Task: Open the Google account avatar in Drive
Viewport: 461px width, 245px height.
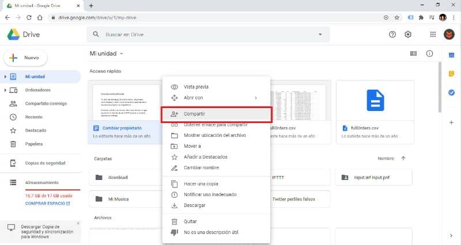Action: [x=449, y=35]
